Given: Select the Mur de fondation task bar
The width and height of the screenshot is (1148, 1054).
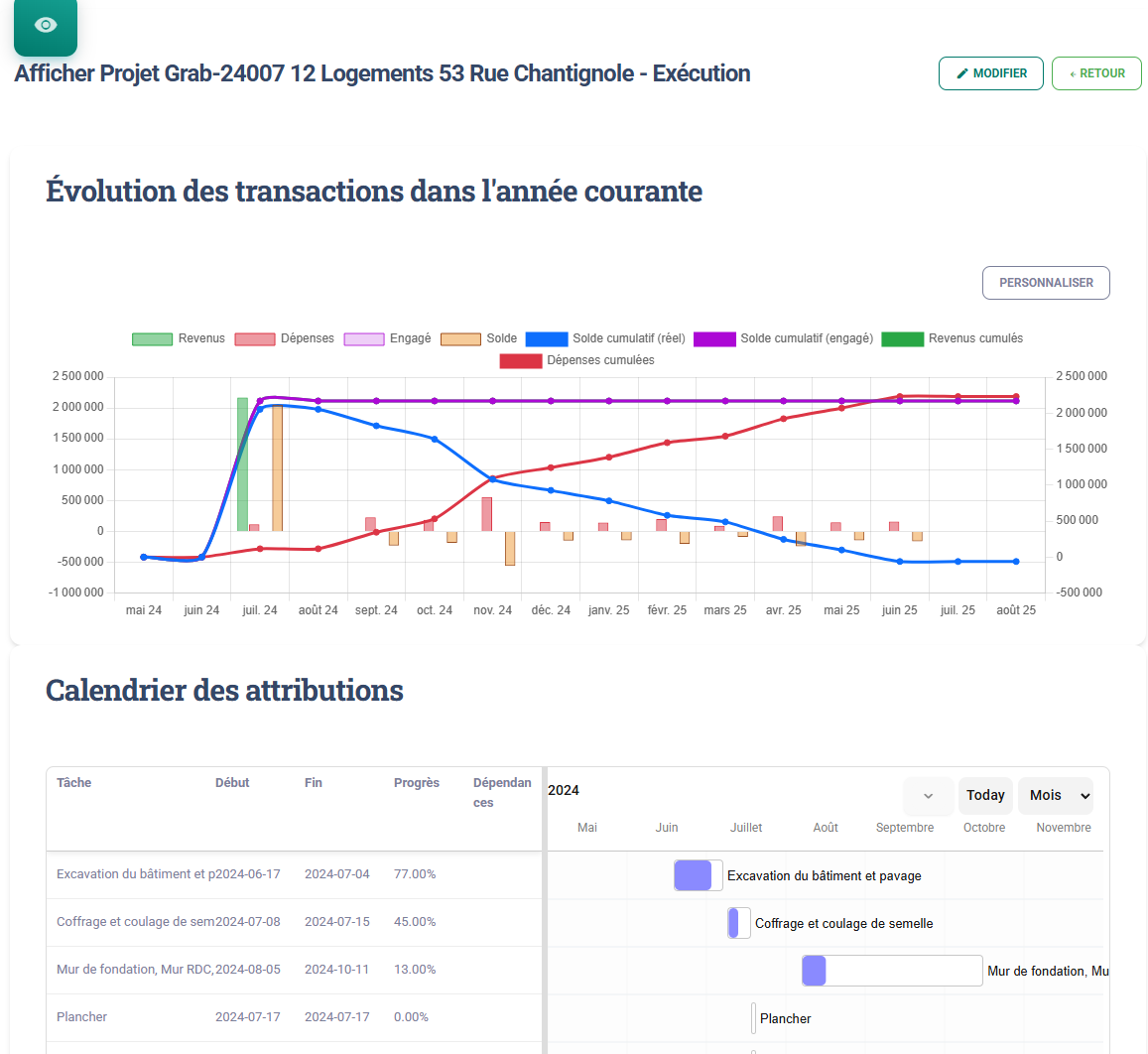Looking at the screenshot, I should (891, 971).
